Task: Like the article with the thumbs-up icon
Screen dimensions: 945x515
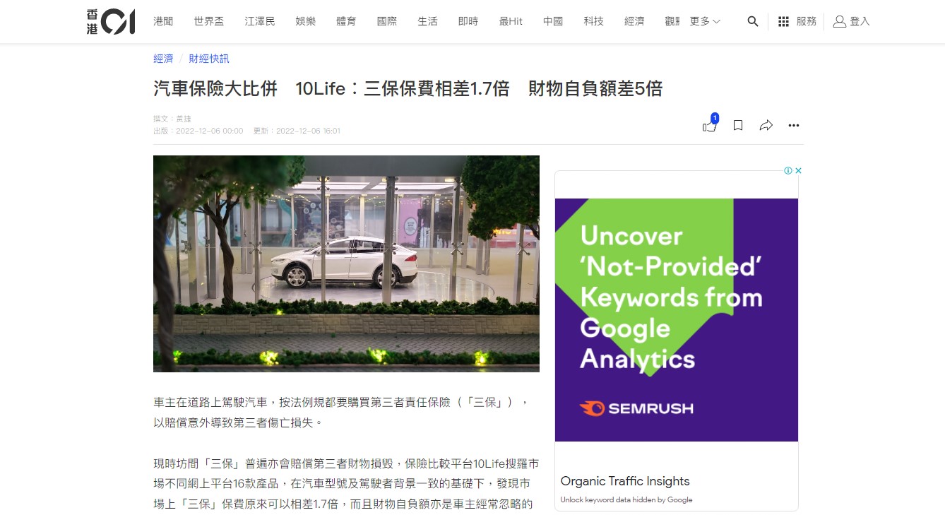Action: click(710, 125)
